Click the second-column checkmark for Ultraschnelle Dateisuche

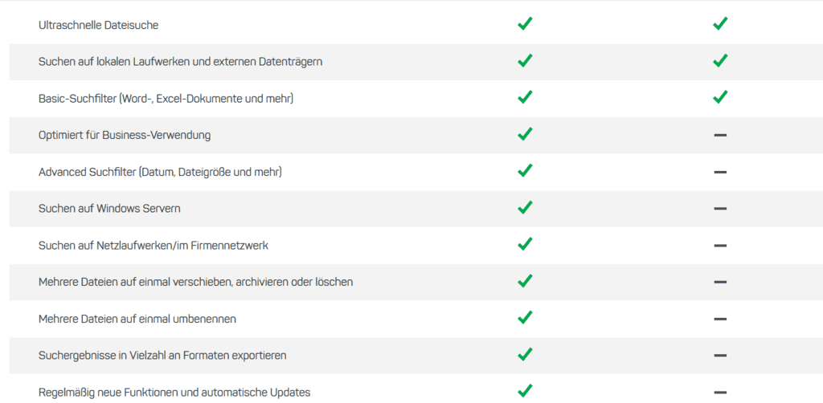pos(720,24)
